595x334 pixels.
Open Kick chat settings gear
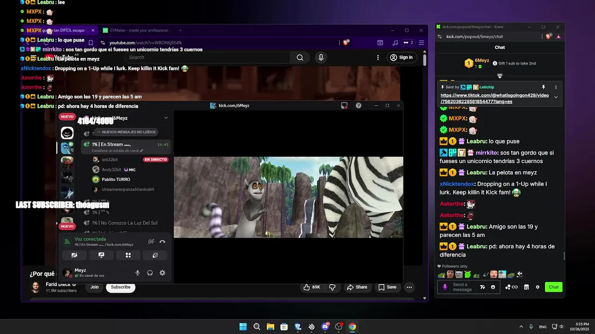537,287
